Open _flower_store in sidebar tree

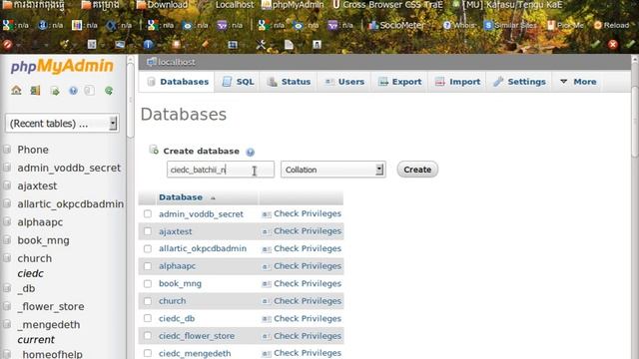point(51,306)
